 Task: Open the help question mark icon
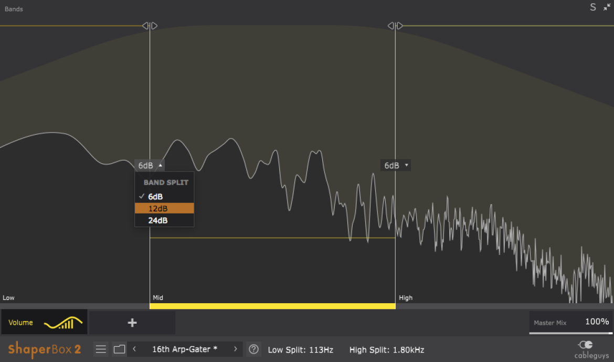(254, 349)
